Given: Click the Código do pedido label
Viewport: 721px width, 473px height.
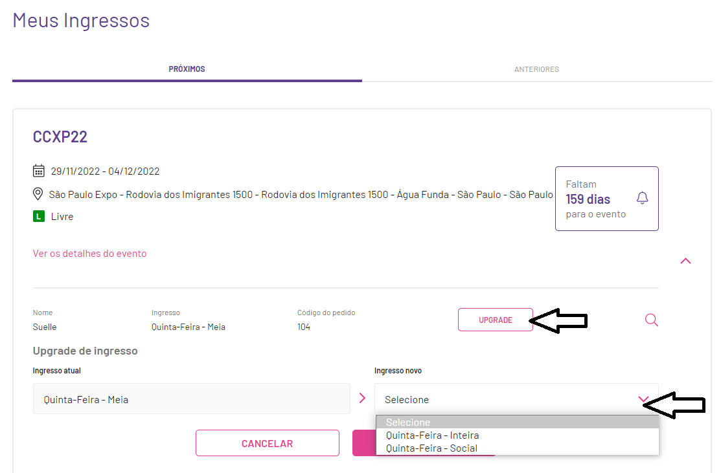Looking at the screenshot, I should tap(326, 313).
